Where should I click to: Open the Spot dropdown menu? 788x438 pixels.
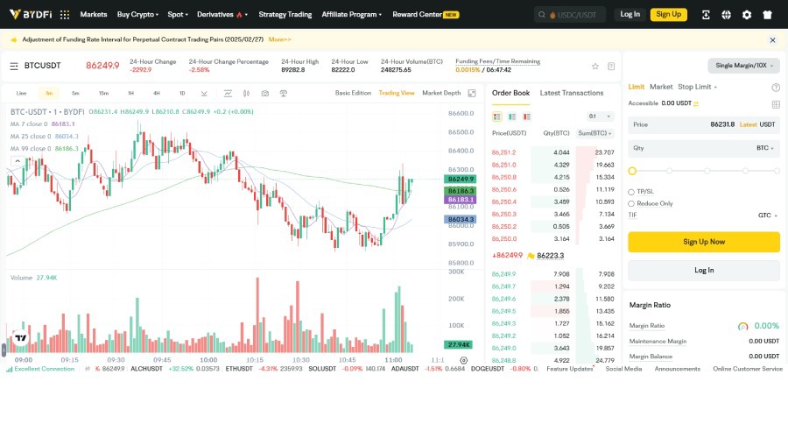(178, 15)
